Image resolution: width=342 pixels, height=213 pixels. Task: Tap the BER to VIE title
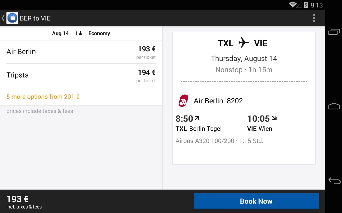pos(35,18)
